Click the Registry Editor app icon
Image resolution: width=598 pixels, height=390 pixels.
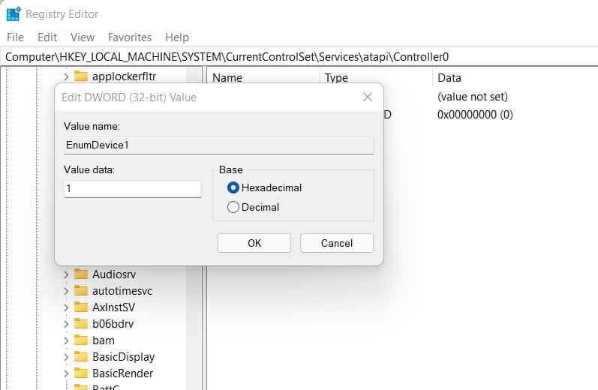click(14, 14)
